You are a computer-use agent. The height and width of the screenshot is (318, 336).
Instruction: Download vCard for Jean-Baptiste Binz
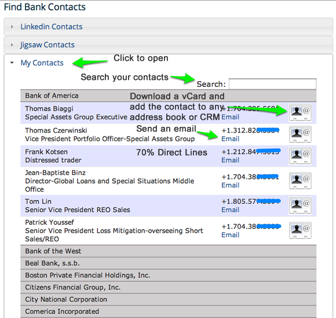click(300, 180)
